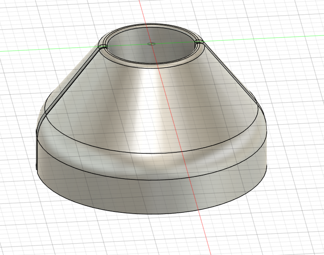324x255 pixels.
Task: Click the origin point inside the top hole
Action: coord(152,43)
